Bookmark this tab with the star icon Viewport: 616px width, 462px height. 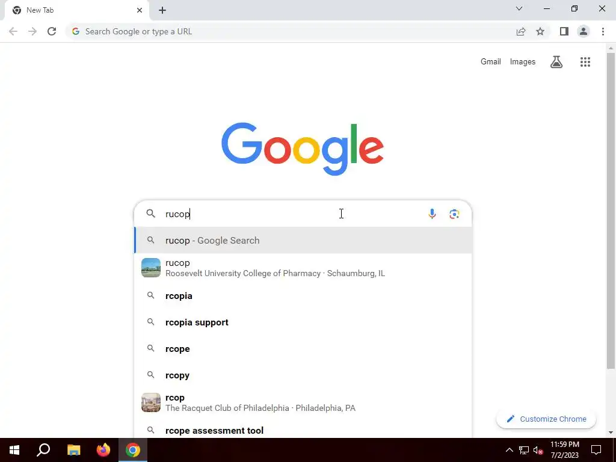(x=540, y=31)
